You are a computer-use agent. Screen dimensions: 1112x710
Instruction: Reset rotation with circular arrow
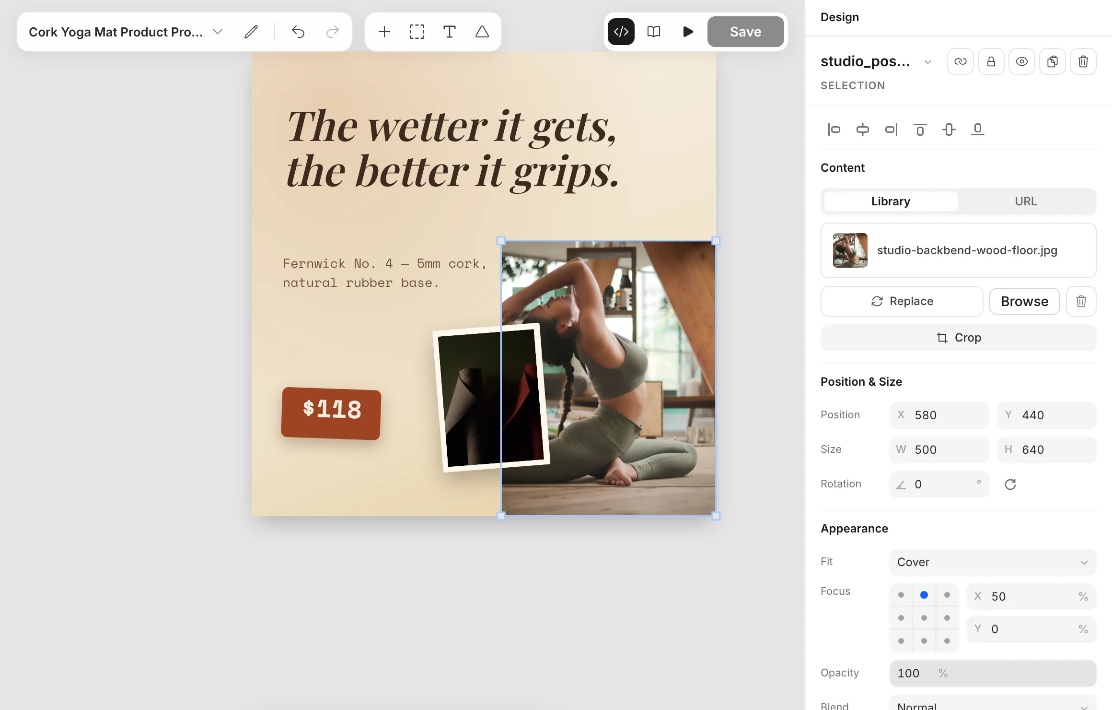coord(1010,485)
